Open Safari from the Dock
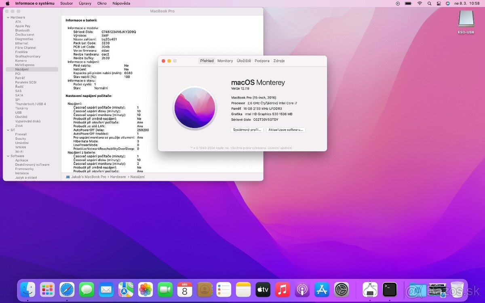 67,290
